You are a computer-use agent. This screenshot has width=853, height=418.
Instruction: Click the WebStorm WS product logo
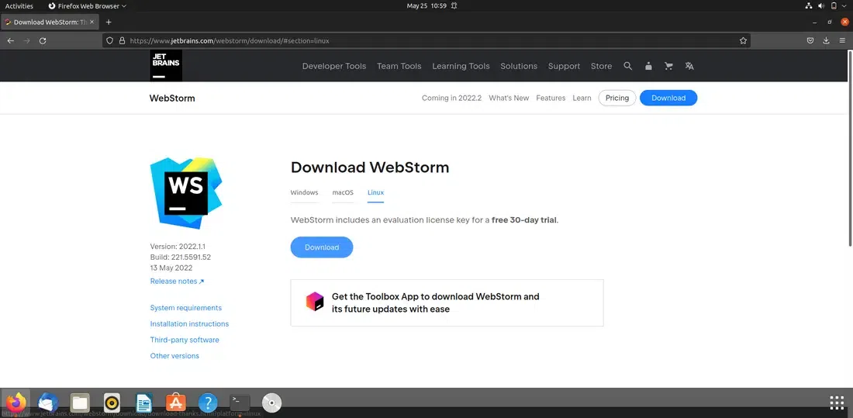186,192
